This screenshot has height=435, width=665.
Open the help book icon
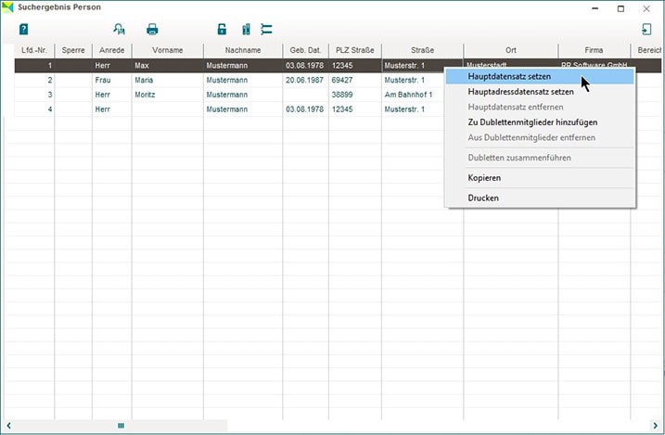tap(24, 30)
